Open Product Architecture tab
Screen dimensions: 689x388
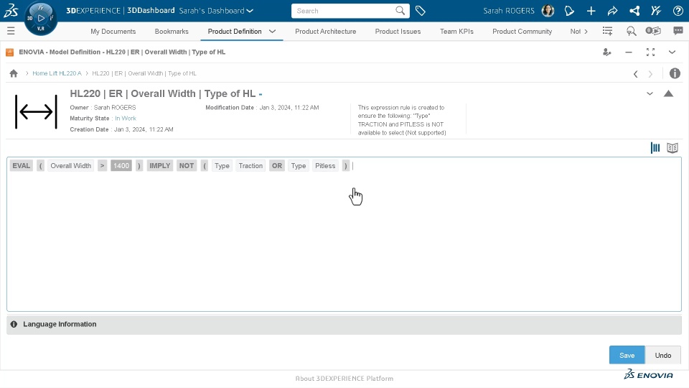326,31
